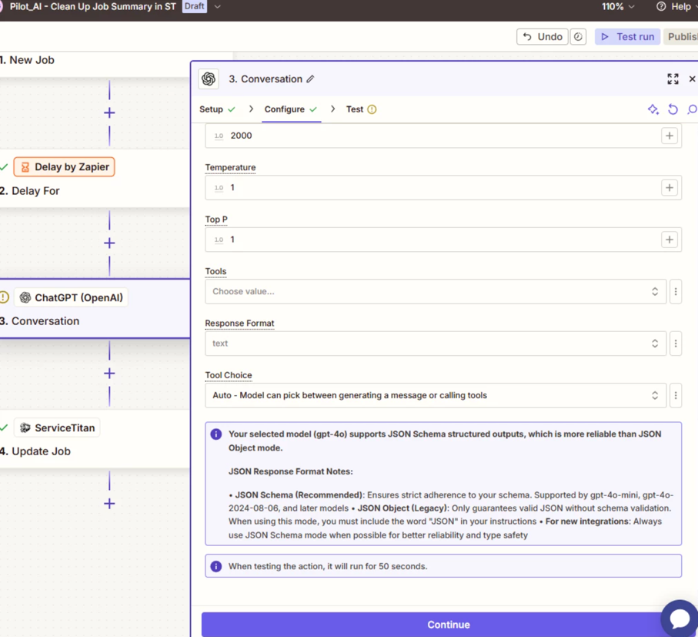Click the Test run button
The image size is (698, 637).
[x=627, y=36]
